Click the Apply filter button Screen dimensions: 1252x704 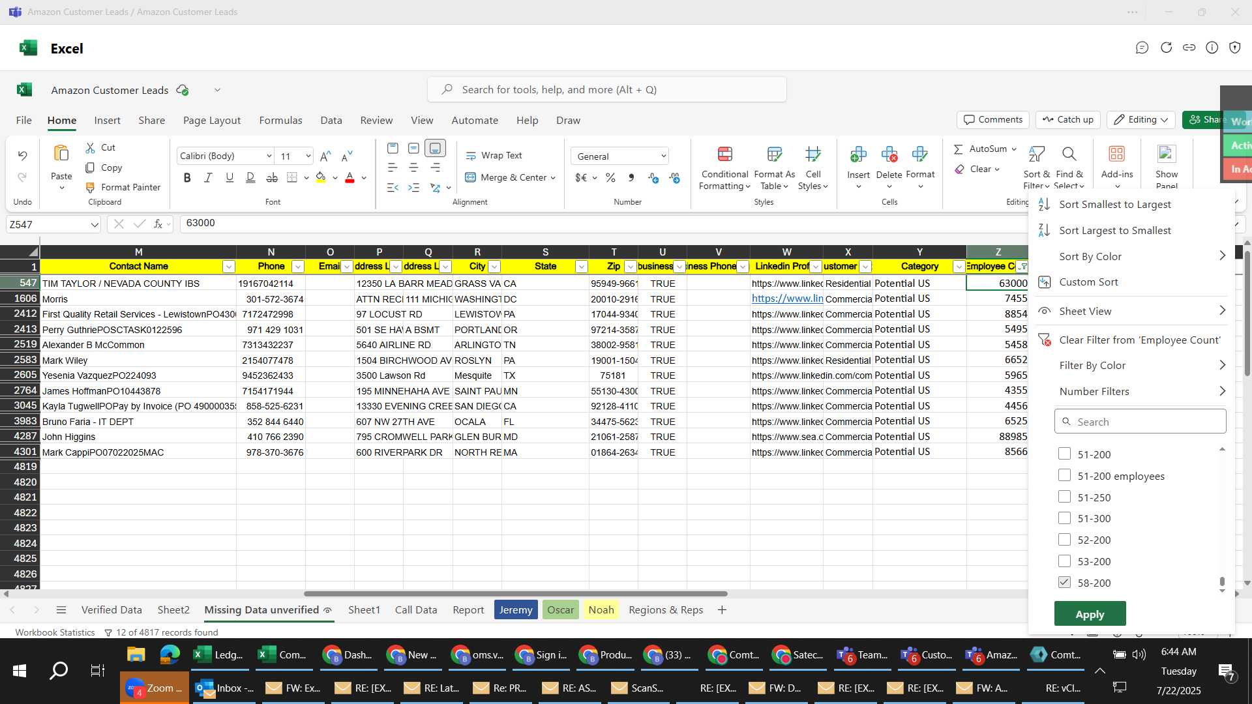click(1090, 614)
